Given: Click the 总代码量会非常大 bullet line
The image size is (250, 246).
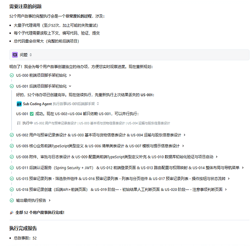Looking at the screenshot, I should [46, 41].
